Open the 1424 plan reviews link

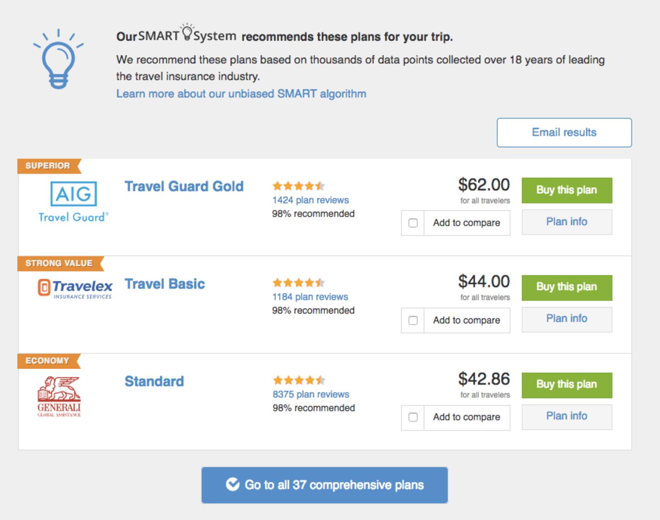(310, 200)
